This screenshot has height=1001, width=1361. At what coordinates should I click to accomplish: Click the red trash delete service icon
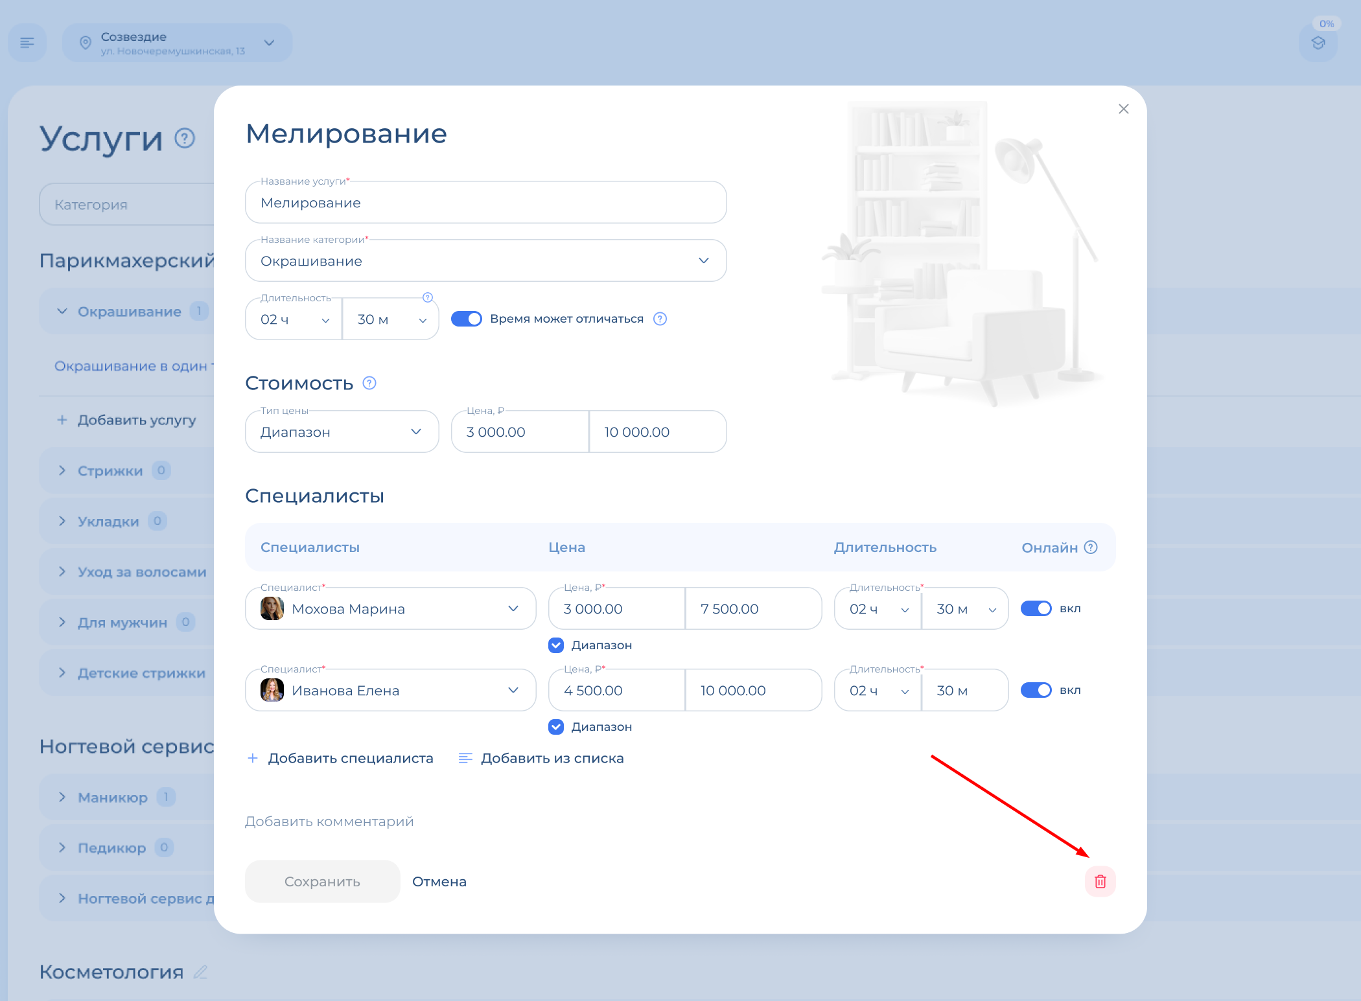[1100, 881]
